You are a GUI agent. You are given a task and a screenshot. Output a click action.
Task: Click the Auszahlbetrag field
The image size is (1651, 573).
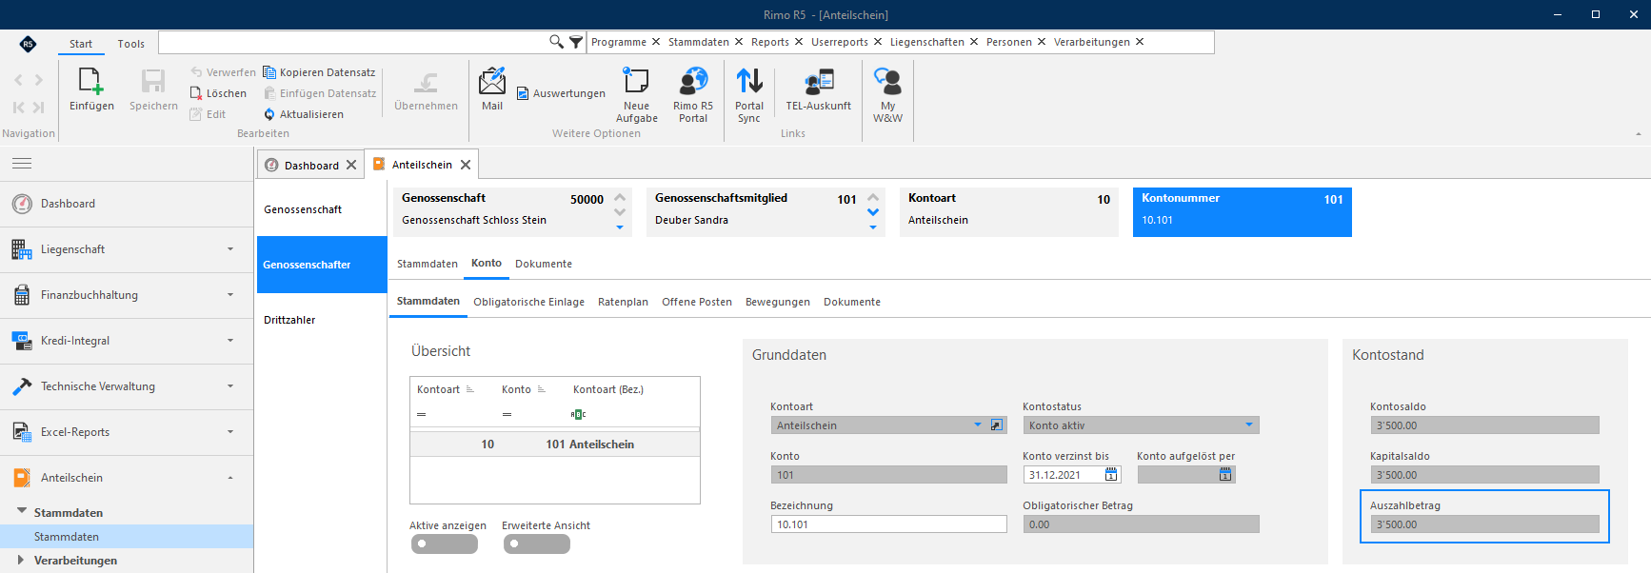pyautogui.click(x=1484, y=524)
